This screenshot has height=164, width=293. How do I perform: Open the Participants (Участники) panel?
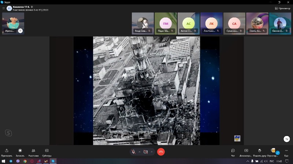point(33,151)
